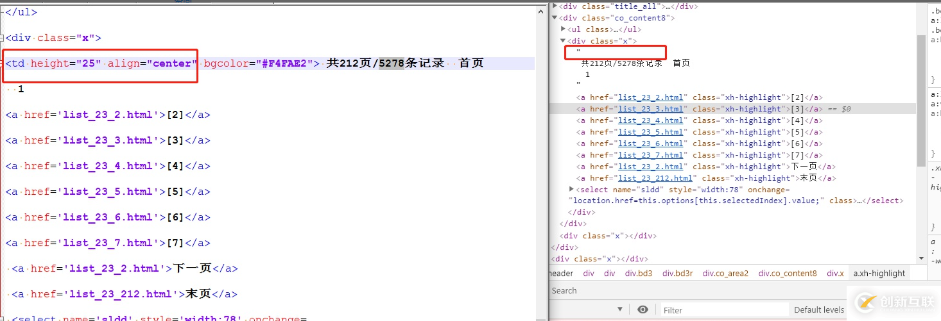This screenshot has width=941, height=321.
Task: Open the Default levels dropdown
Action: pos(819,310)
